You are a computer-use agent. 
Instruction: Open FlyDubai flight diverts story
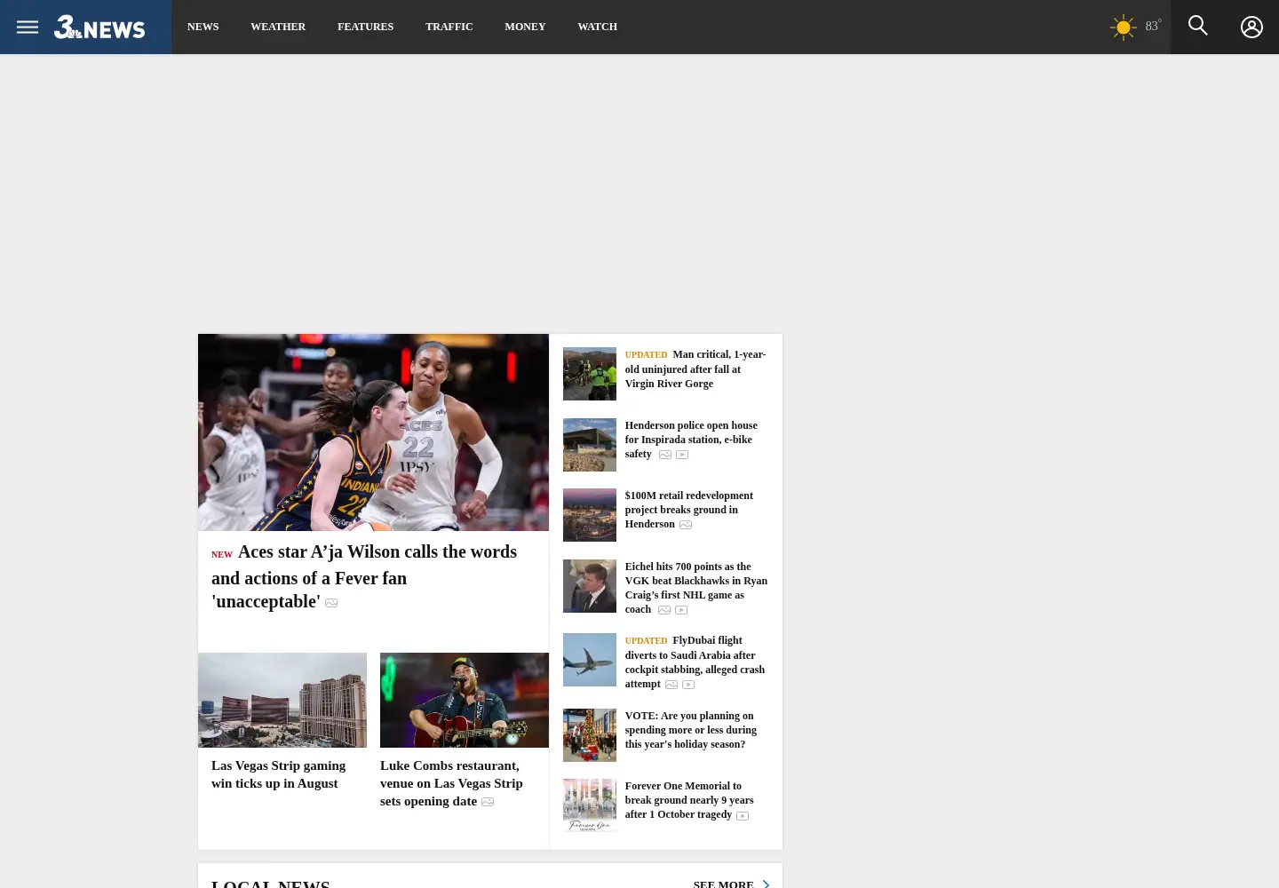(x=695, y=662)
